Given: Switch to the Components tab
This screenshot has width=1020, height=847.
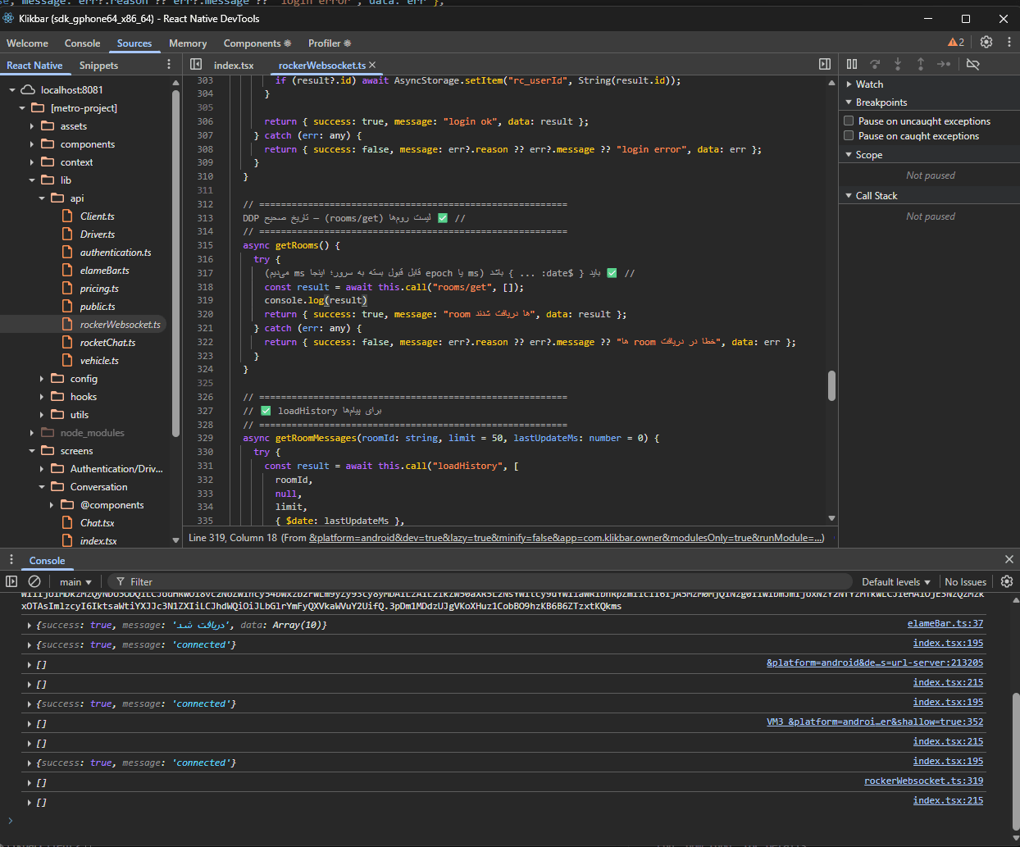Looking at the screenshot, I should (x=257, y=43).
